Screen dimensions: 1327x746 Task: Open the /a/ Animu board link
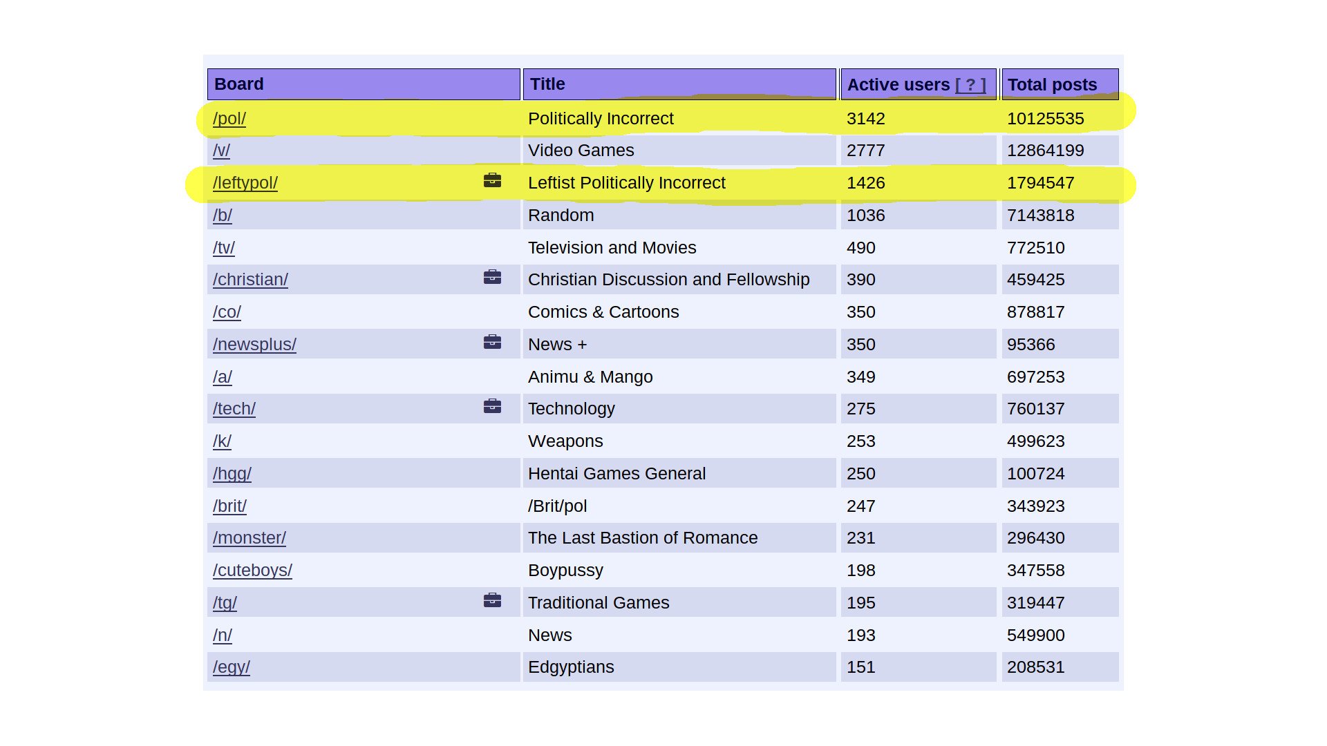pos(222,377)
